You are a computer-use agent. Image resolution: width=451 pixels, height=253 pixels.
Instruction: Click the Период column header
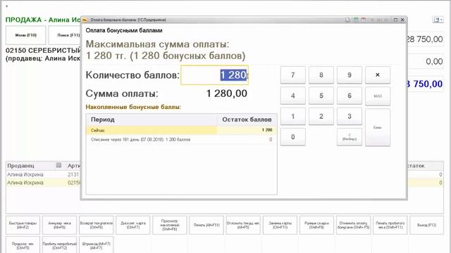[152, 119]
